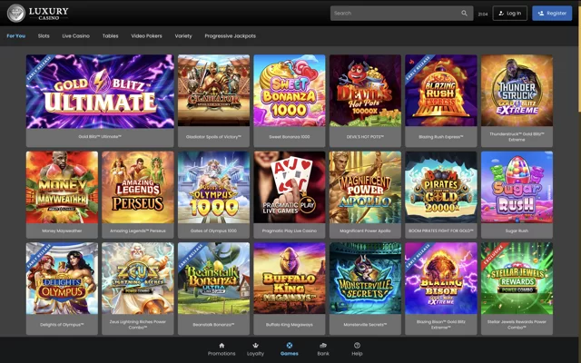Click the search magnifier icon
The height and width of the screenshot is (363, 581).
tap(464, 14)
